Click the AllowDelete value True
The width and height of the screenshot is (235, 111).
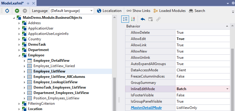[180, 33]
